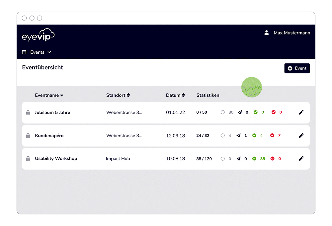This screenshot has height=226, width=332.
Task: Click the eyevip cloud logo
Action: pos(38,35)
